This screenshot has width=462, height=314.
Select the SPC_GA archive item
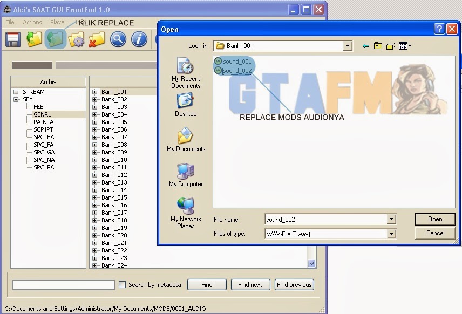(44, 152)
